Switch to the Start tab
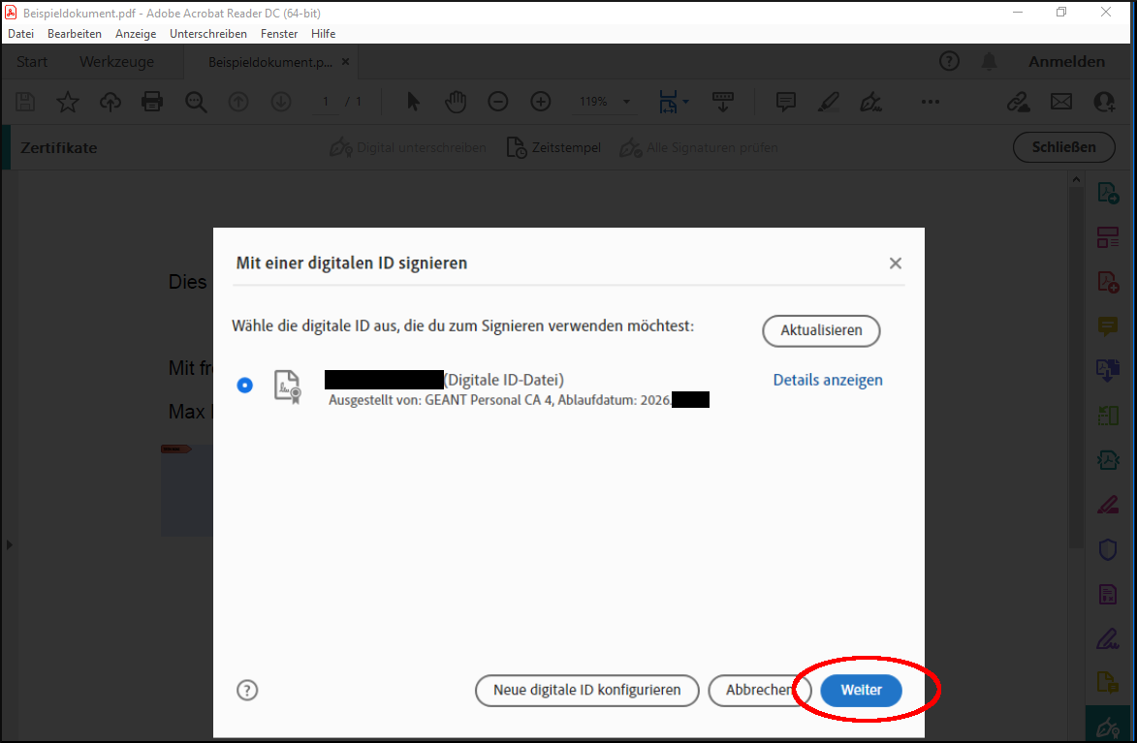 [x=32, y=62]
